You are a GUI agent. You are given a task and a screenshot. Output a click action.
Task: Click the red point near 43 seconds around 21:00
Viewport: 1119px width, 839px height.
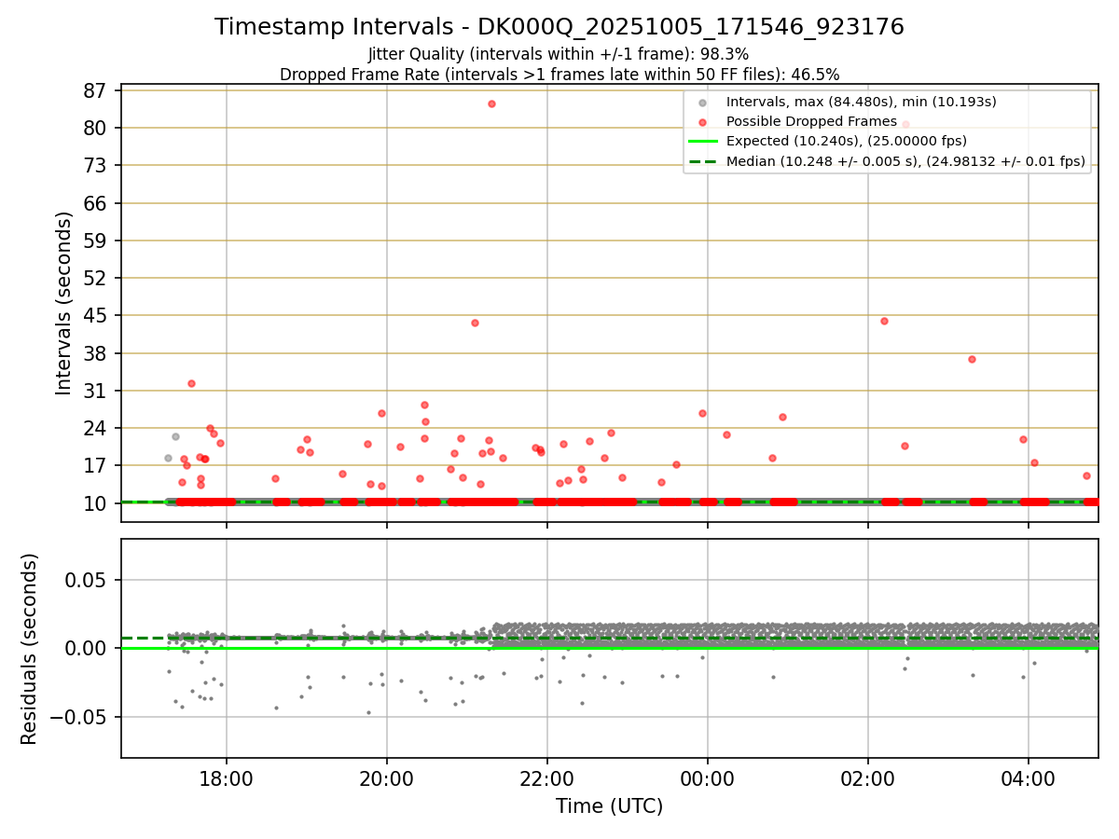pos(475,323)
